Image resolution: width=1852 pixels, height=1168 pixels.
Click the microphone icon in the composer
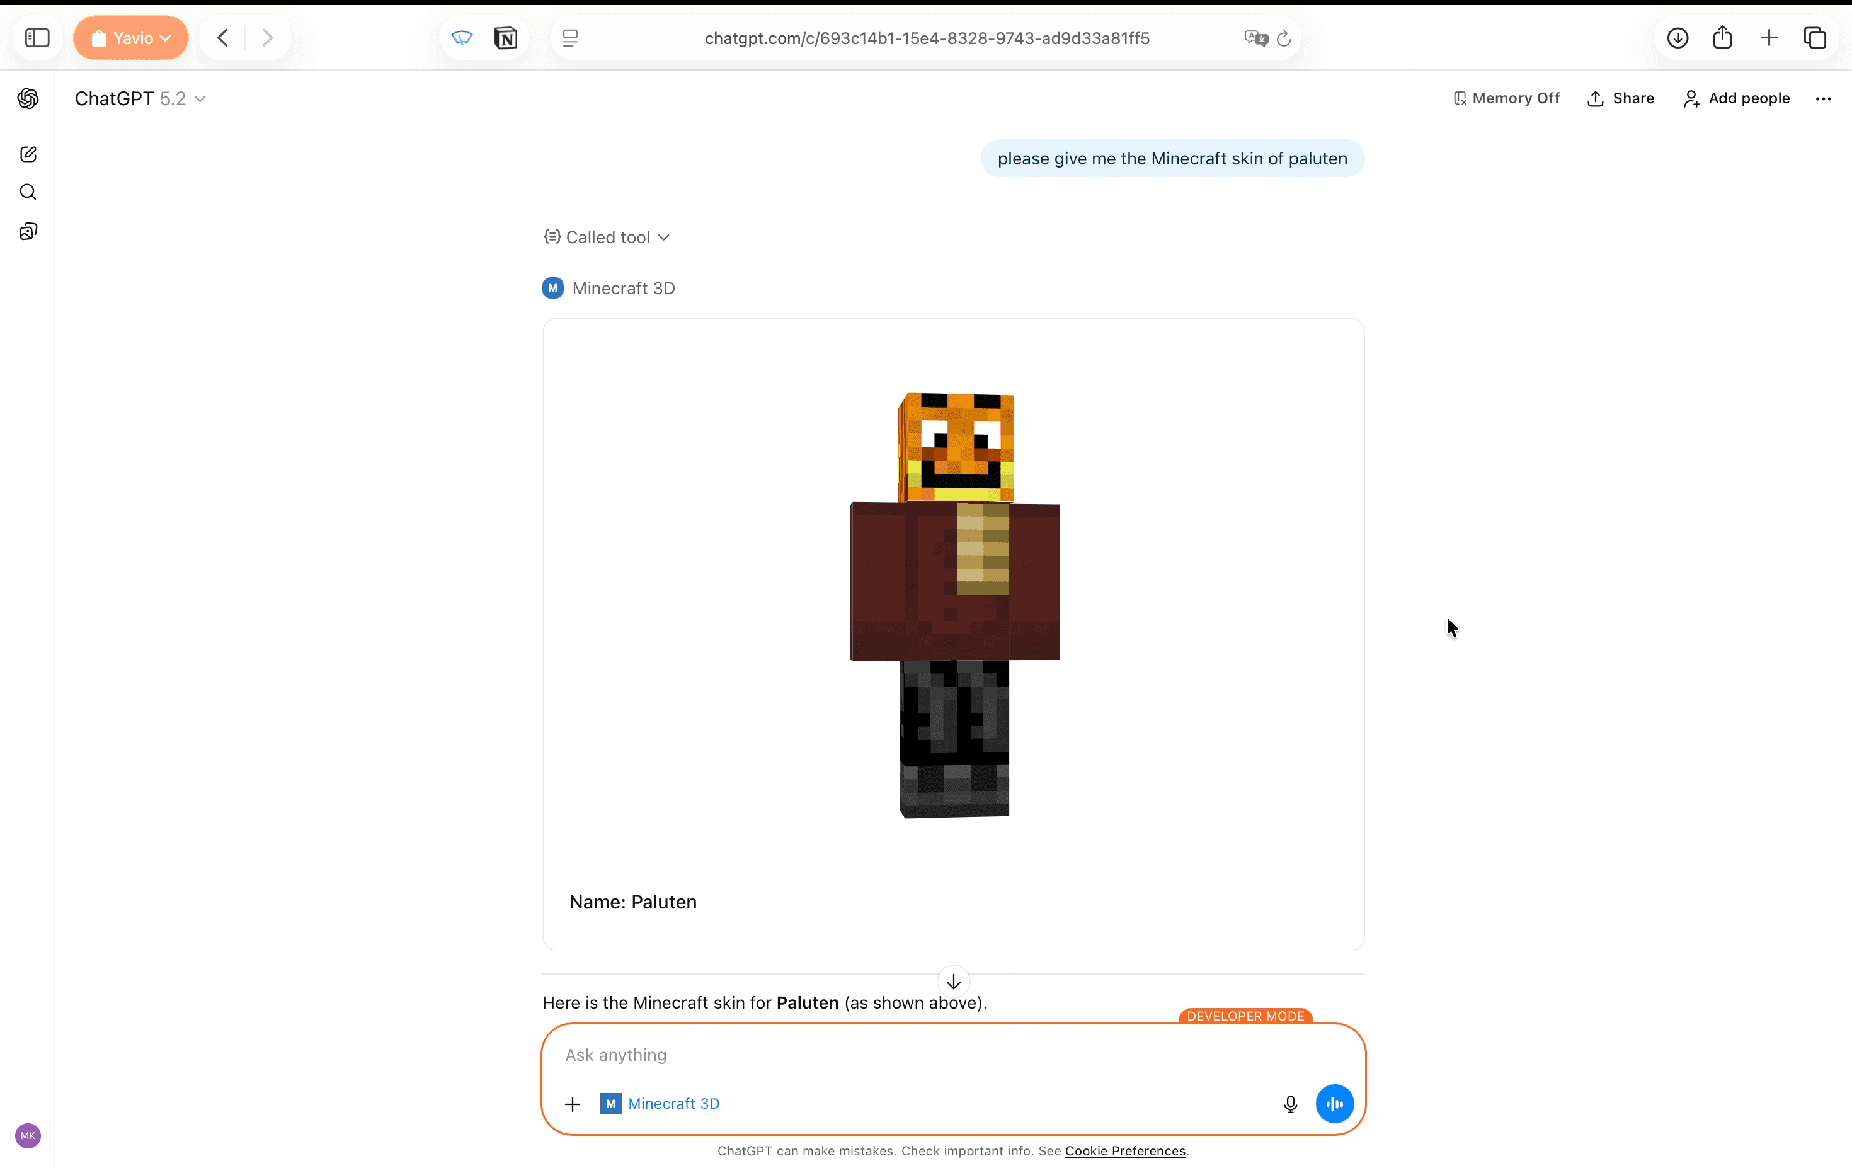[x=1290, y=1103]
